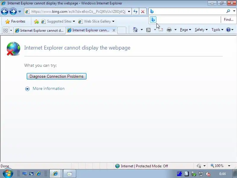Click the network connection tray icon
The height and width of the screenshot is (178, 237).
[x=201, y=174]
